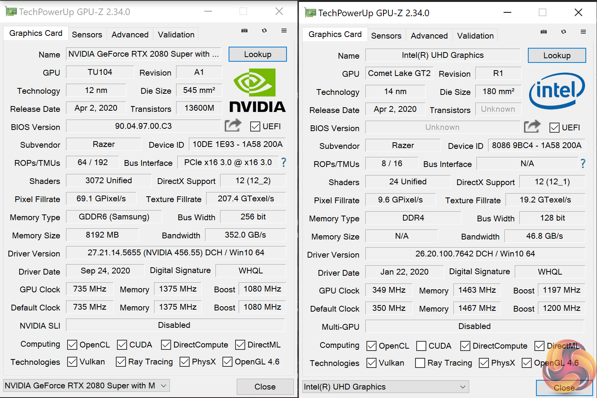Click the GPU-Z app icon in the NVIDIA window title bar
Screen dimensions: 597x398
(11, 12)
